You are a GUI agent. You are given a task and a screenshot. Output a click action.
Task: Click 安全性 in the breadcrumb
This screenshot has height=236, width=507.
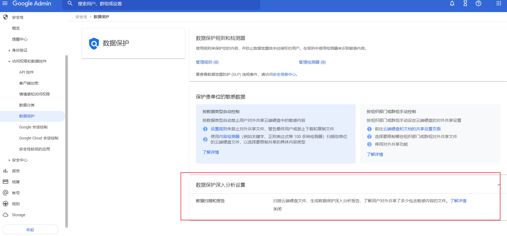click(81, 17)
